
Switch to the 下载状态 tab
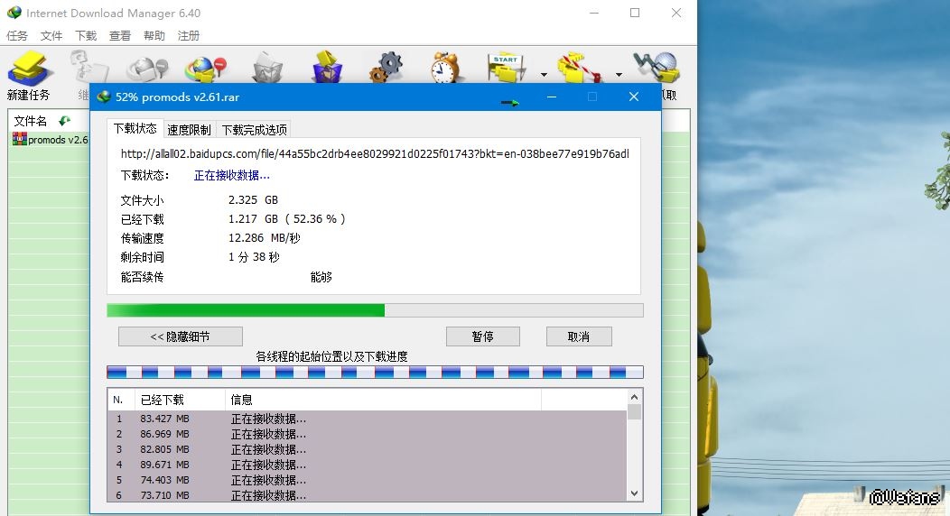click(135, 128)
